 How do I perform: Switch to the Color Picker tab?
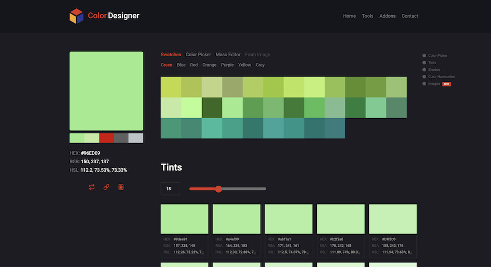pyautogui.click(x=198, y=55)
